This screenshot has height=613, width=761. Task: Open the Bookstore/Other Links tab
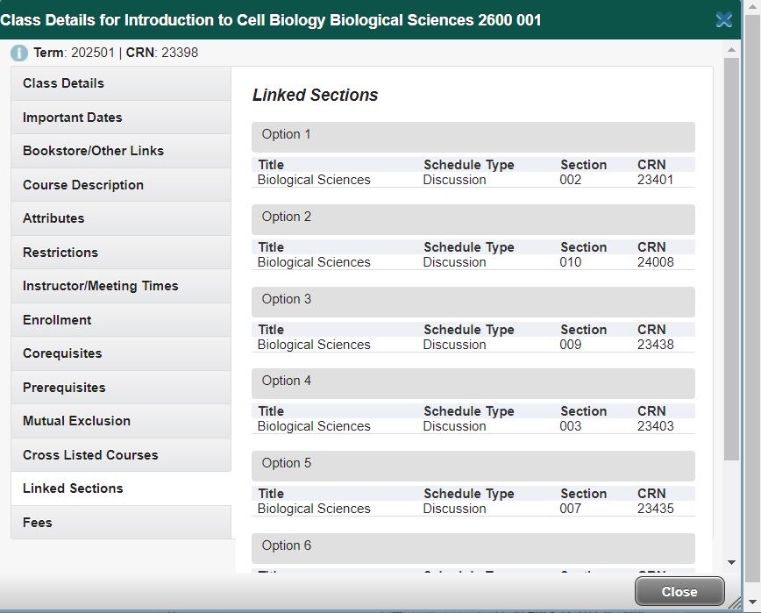point(121,151)
